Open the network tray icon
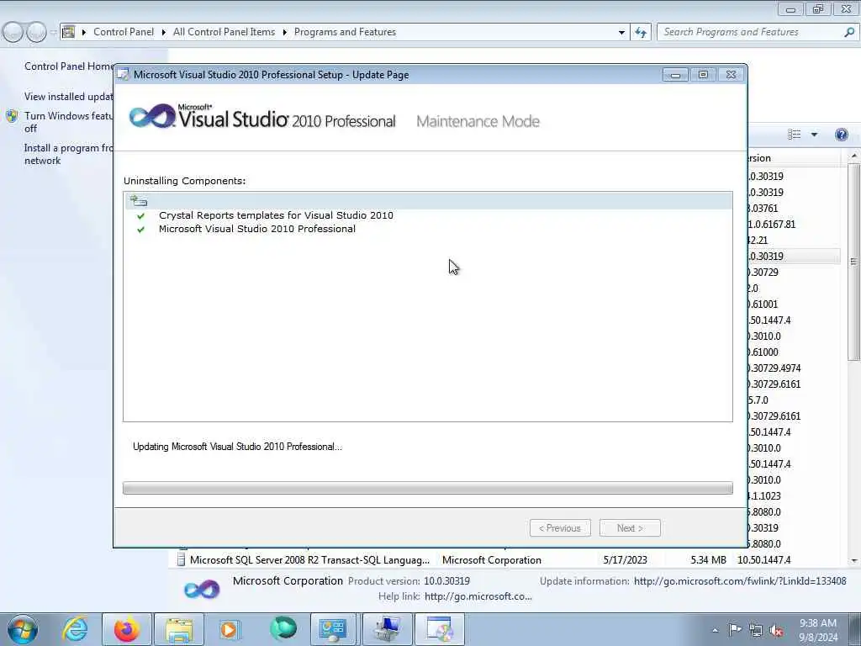The width and height of the screenshot is (861, 646). point(756,631)
